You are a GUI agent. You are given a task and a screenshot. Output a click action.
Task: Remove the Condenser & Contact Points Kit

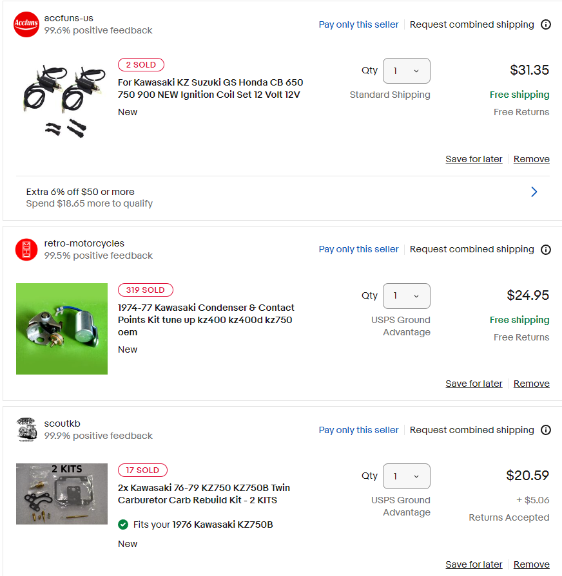(x=531, y=384)
